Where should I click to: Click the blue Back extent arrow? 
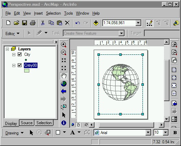pyautogui.click(x=64, y=92)
